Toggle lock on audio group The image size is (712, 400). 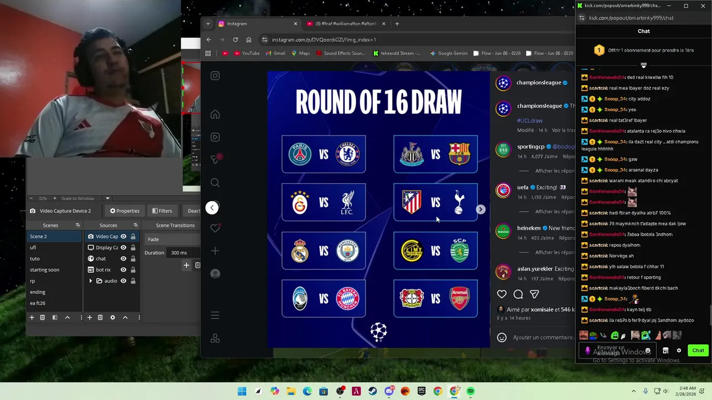(133, 281)
